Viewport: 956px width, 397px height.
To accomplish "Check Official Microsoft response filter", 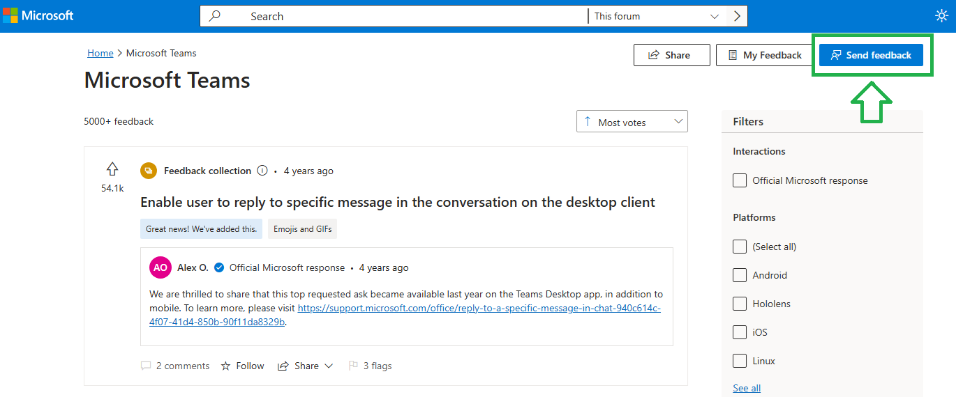I will [x=740, y=180].
